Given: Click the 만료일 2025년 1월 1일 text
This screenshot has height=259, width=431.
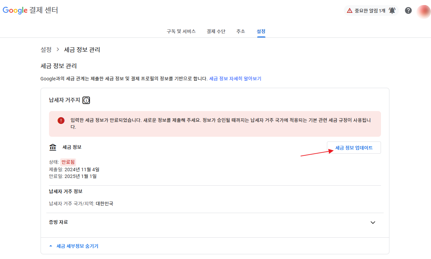Looking at the screenshot, I should click(73, 176).
